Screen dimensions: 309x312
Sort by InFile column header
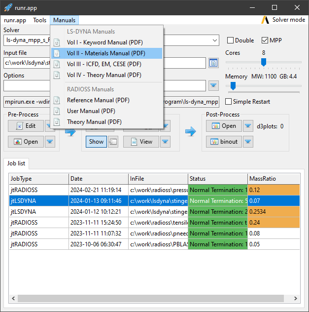(158, 179)
